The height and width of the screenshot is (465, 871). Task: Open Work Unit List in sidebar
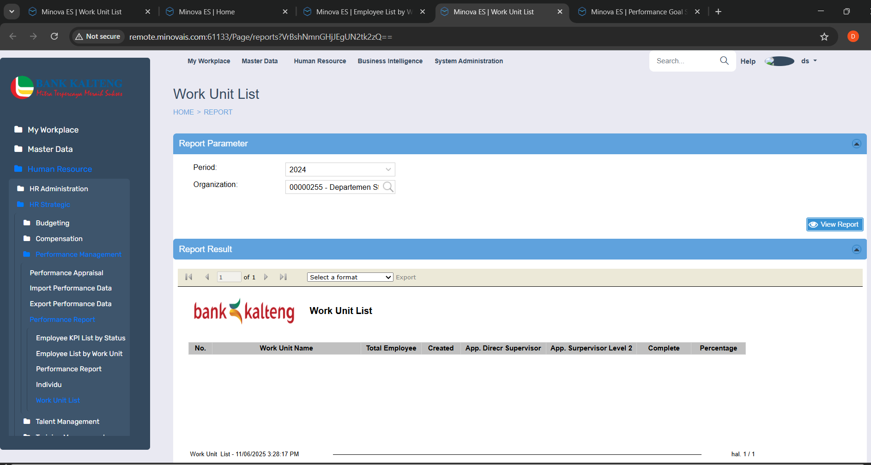pos(58,400)
